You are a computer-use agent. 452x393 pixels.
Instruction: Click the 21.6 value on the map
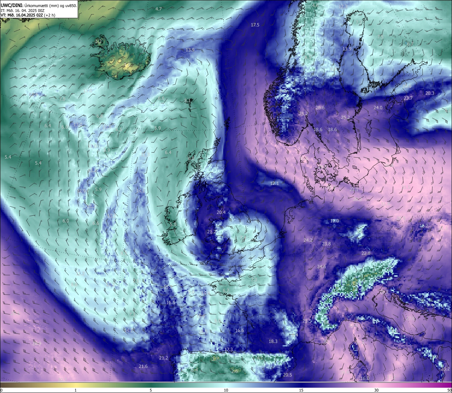click(x=143, y=366)
